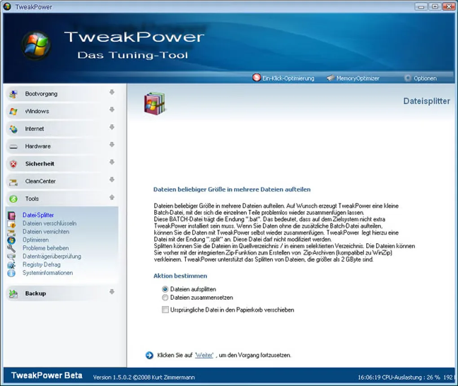Expand the Bootvorgang section arrow
The height and width of the screenshot is (386, 458).
[112, 92]
